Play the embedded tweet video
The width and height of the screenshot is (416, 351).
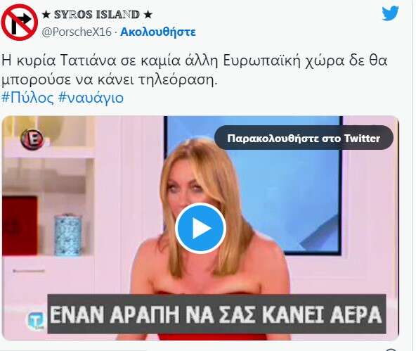[x=200, y=229]
